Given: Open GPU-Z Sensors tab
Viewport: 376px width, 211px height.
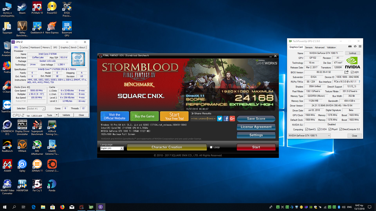Looking at the screenshot, I should (x=309, y=47).
